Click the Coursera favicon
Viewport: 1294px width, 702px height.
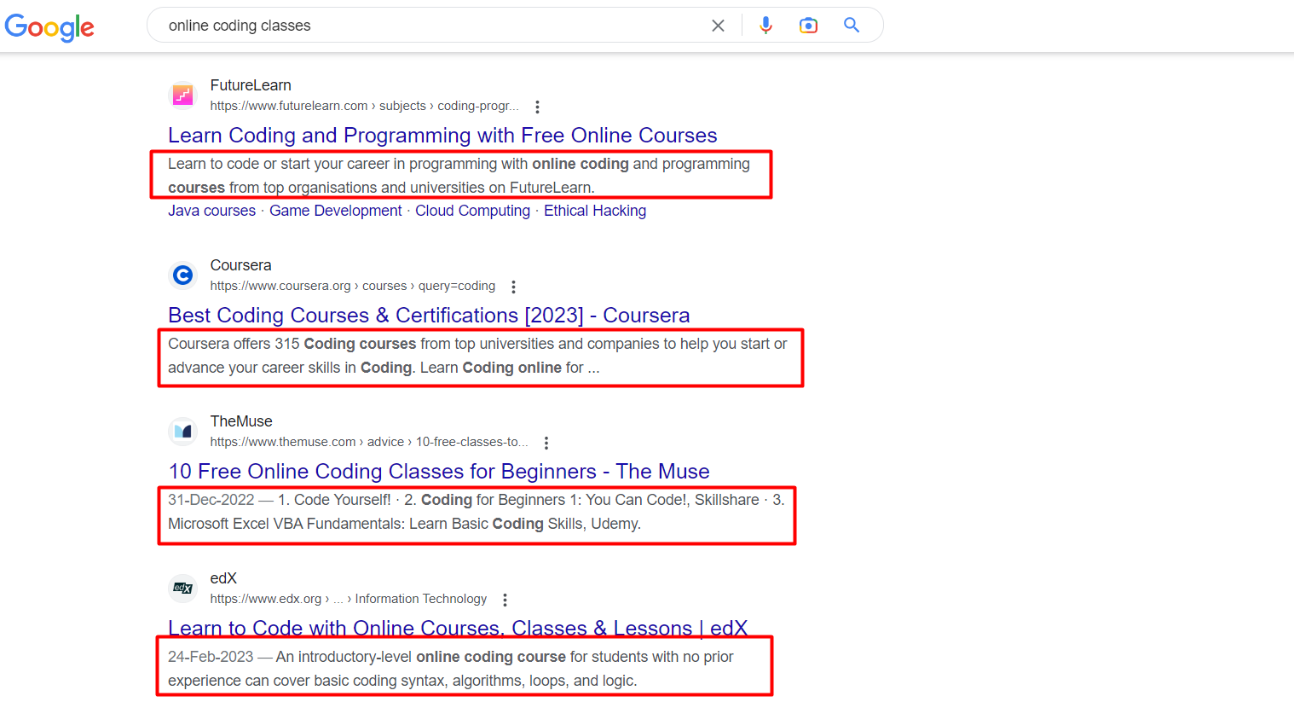click(x=182, y=275)
